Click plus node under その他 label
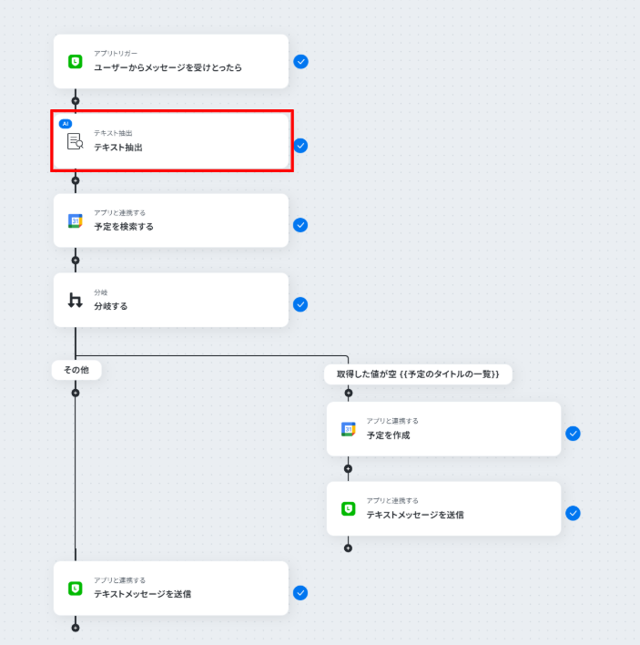Screen dimensions: 640x645 pos(76,393)
